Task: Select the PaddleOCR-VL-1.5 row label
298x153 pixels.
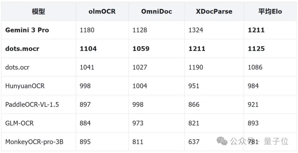Action: tap(32, 105)
